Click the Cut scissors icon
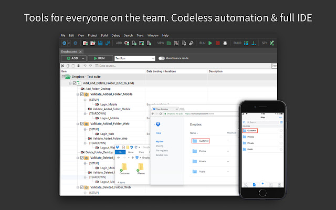 point(62,66)
